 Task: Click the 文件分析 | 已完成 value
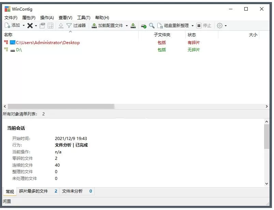pos(71,145)
